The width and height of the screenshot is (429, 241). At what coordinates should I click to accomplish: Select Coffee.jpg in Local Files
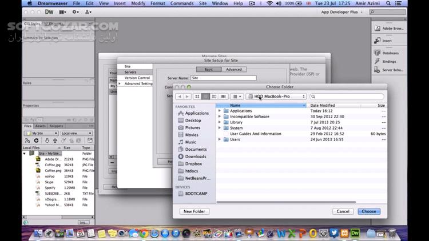pos(53,165)
